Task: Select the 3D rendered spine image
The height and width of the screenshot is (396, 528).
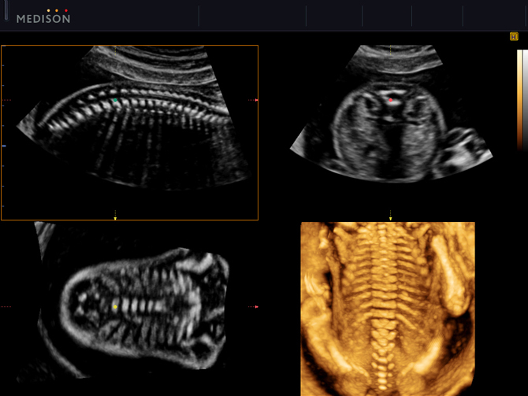Action: (x=388, y=309)
